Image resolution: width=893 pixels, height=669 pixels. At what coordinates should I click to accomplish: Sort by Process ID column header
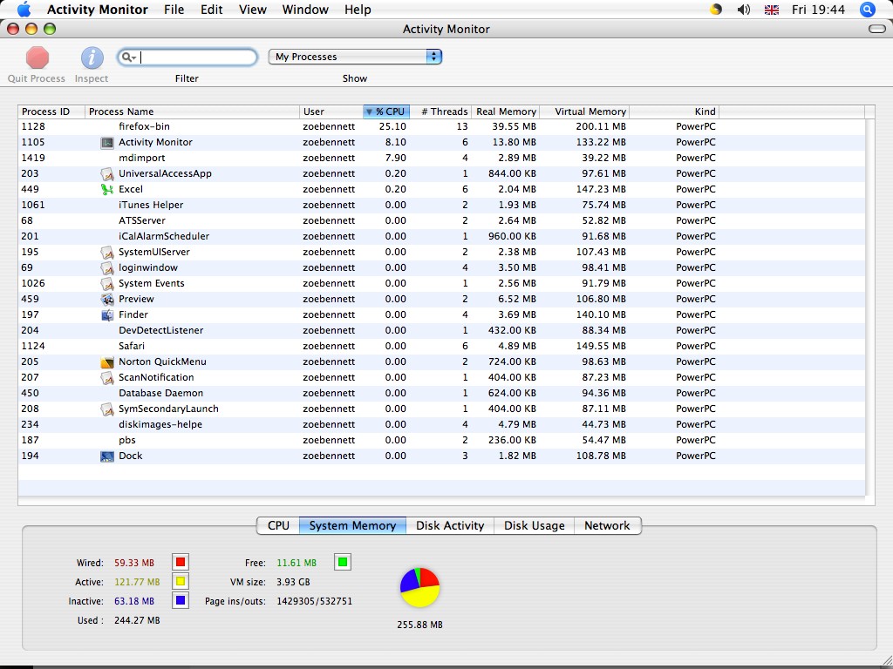(51, 111)
